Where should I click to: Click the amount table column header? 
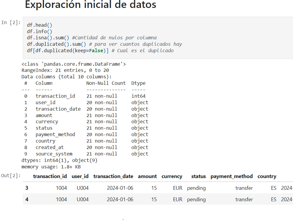[147, 176]
